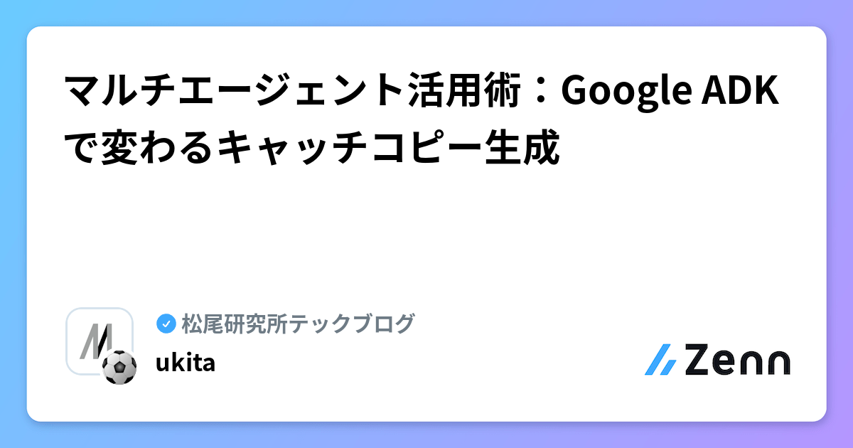Screen dimensions: 853x448
Task: Open the ukita author name
Action: point(186,363)
